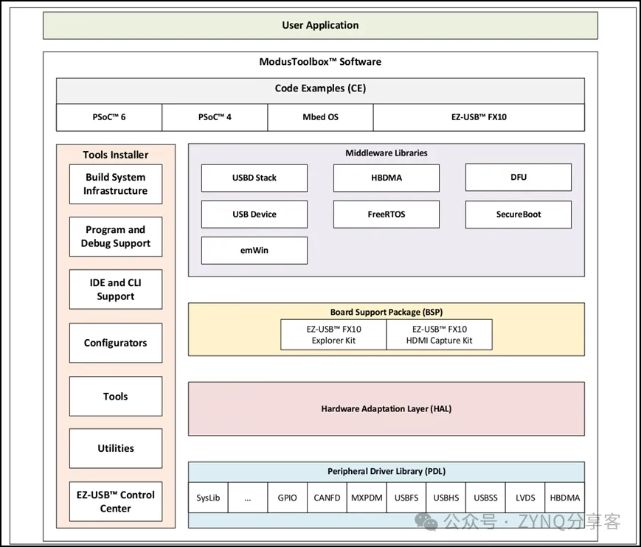Click the USBFS driver cell
This screenshot has height=547, width=641.
406,498
